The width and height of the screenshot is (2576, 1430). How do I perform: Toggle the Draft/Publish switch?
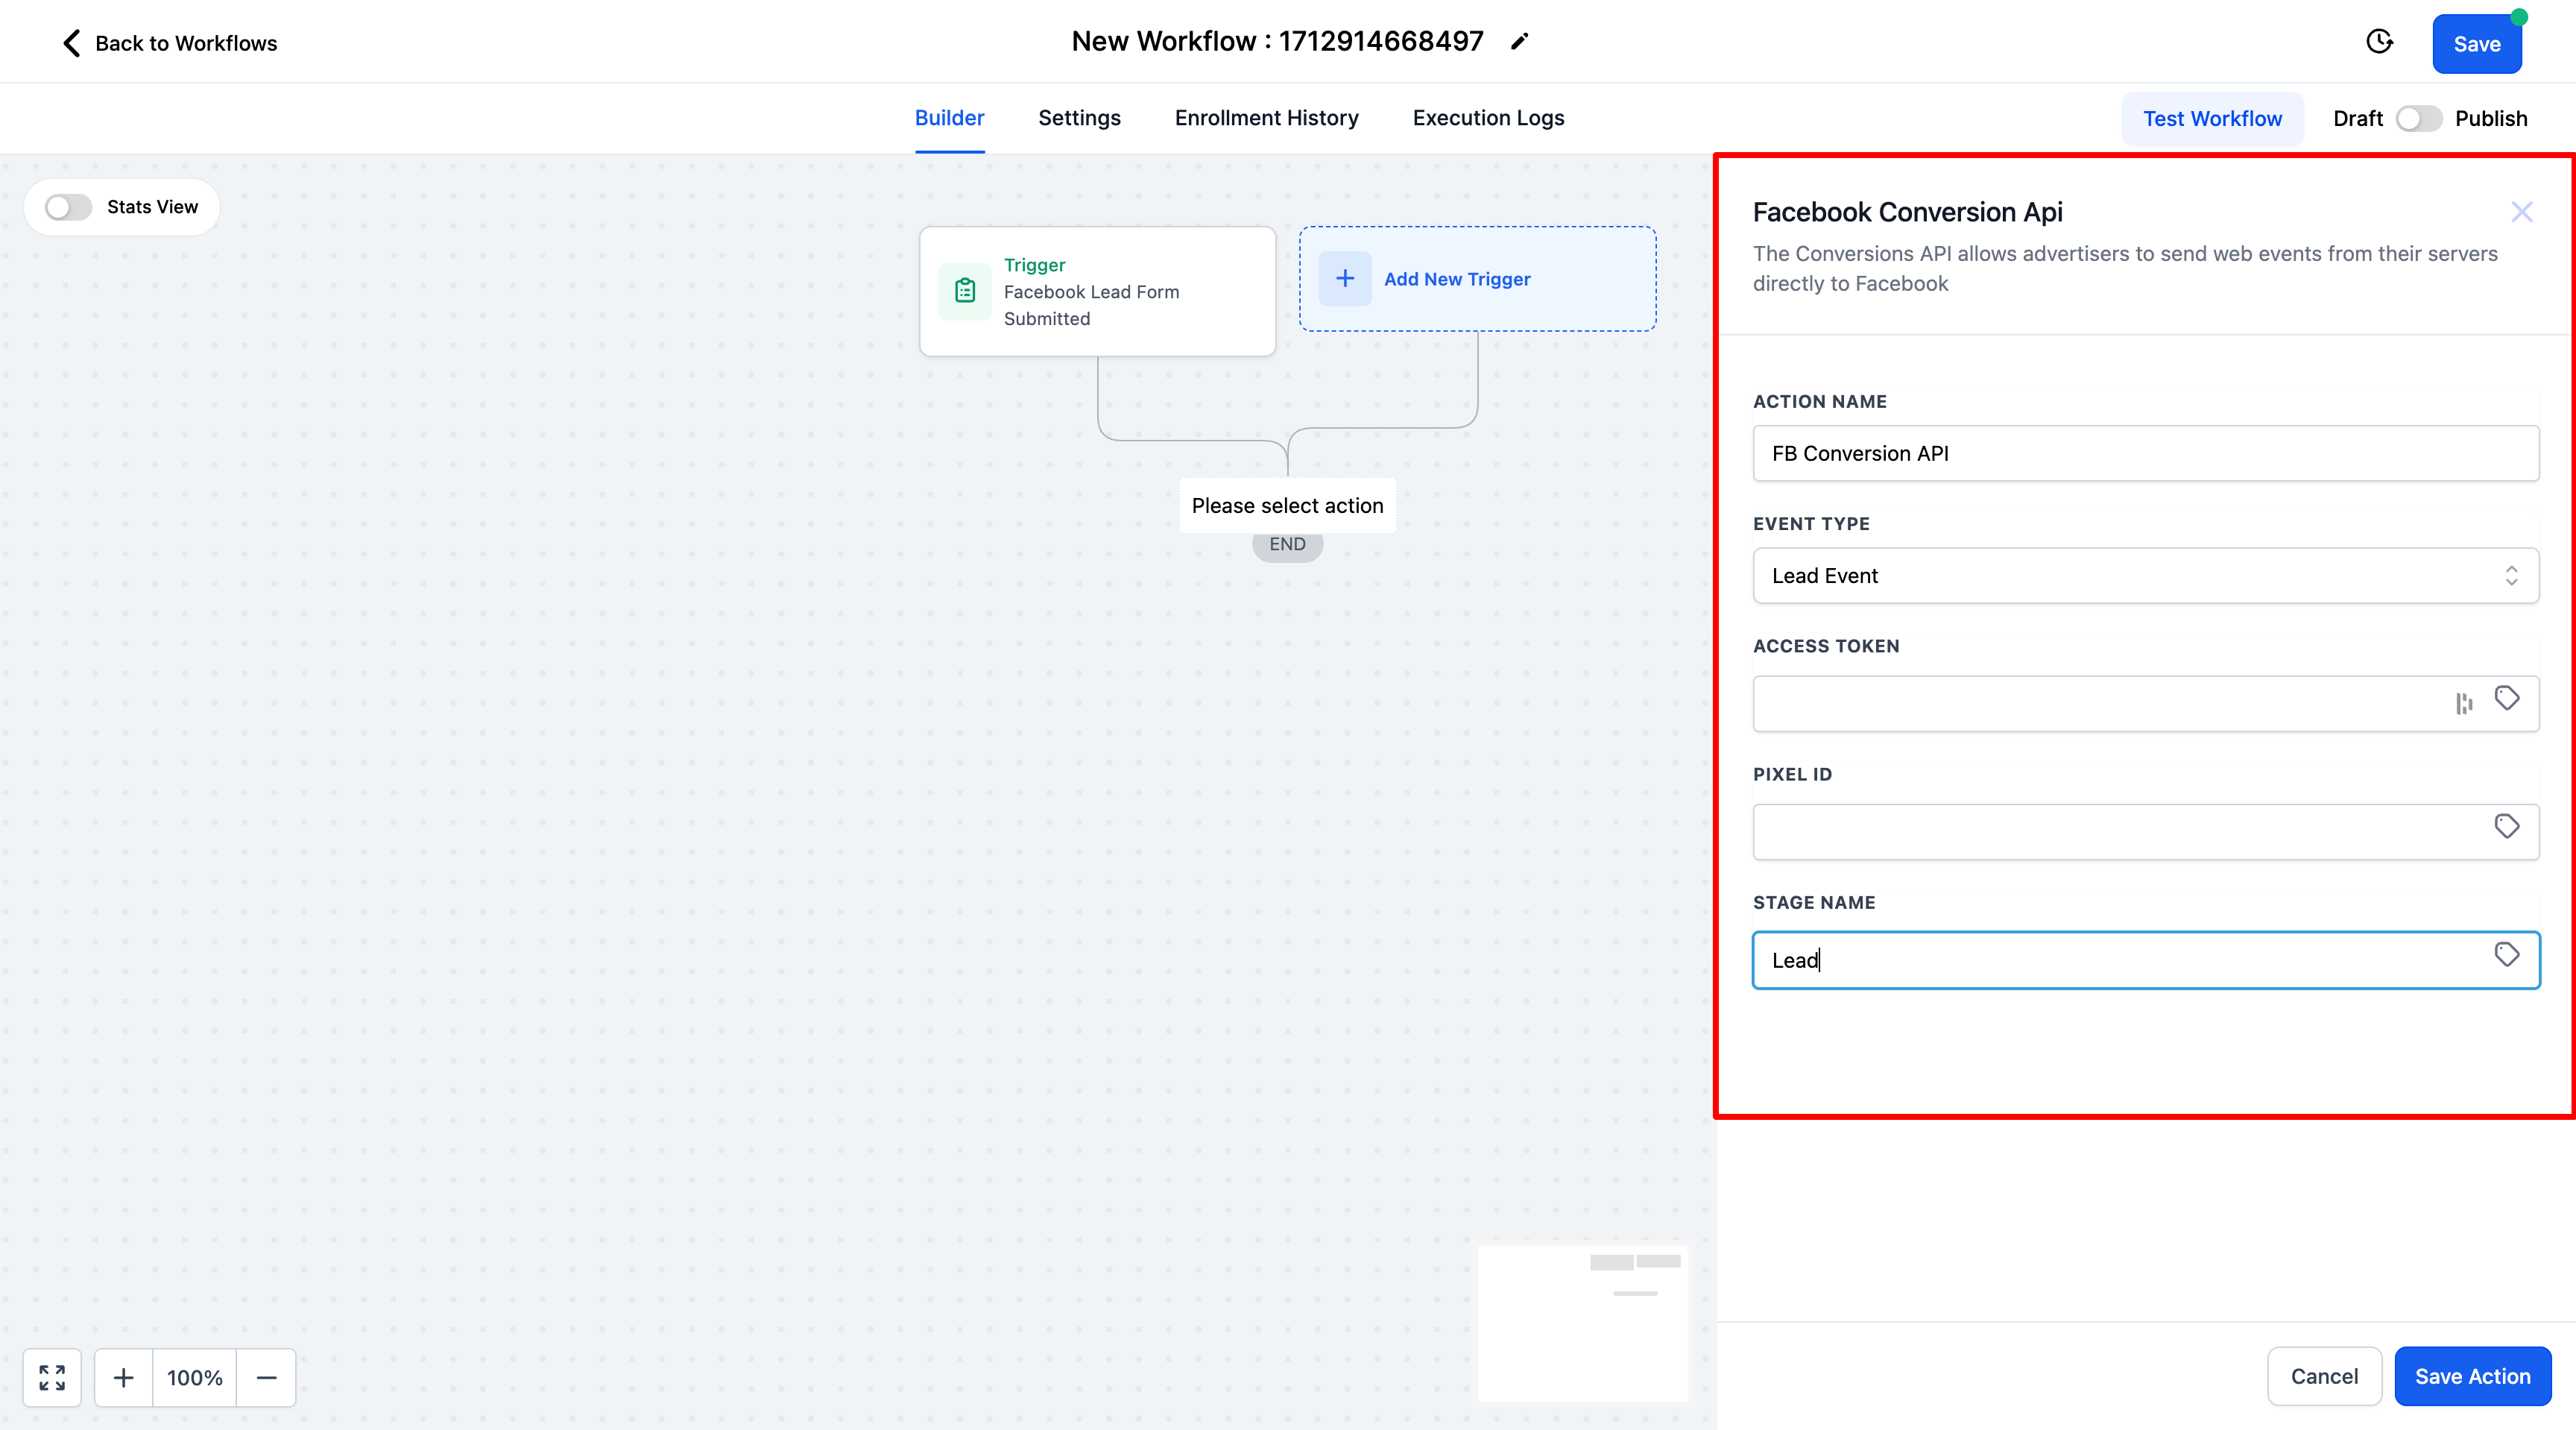pyautogui.click(x=2418, y=119)
